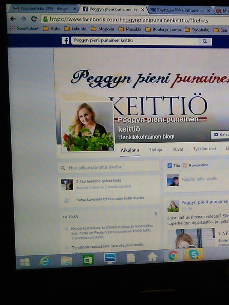Click the Katso video button on cover
This screenshot has height=305, width=229.
click(220, 134)
